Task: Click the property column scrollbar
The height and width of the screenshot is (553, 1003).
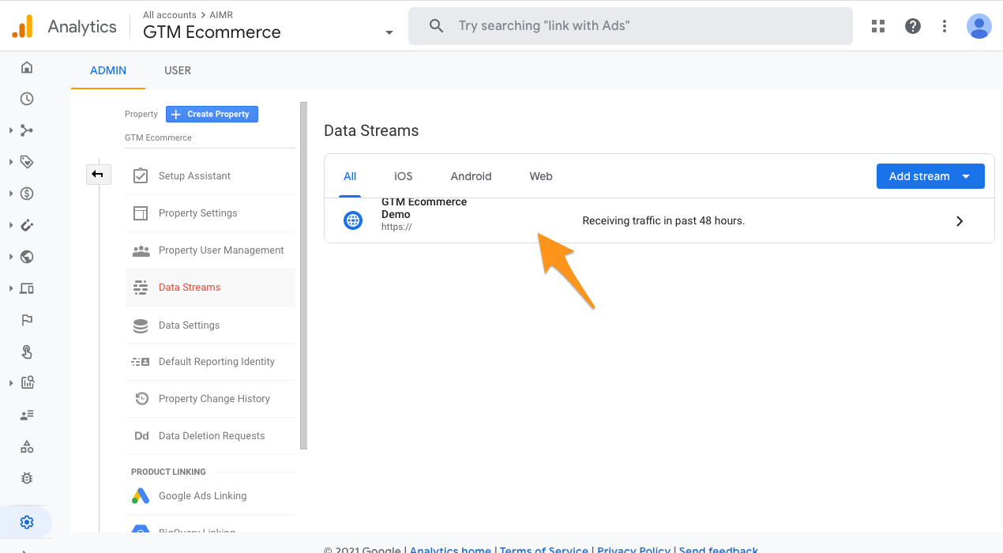Action: click(303, 276)
